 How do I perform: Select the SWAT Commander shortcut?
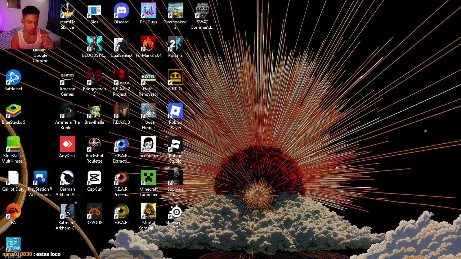tap(202, 17)
